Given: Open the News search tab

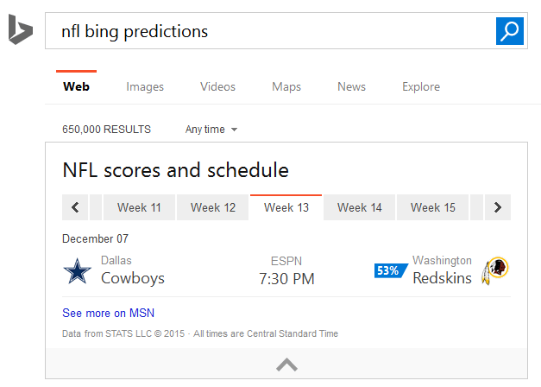Looking at the screenshot, I should click(351, 86).
